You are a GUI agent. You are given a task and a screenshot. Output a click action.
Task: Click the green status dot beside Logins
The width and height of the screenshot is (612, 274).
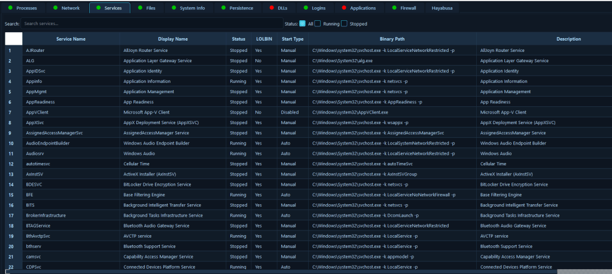click(306, 8)
